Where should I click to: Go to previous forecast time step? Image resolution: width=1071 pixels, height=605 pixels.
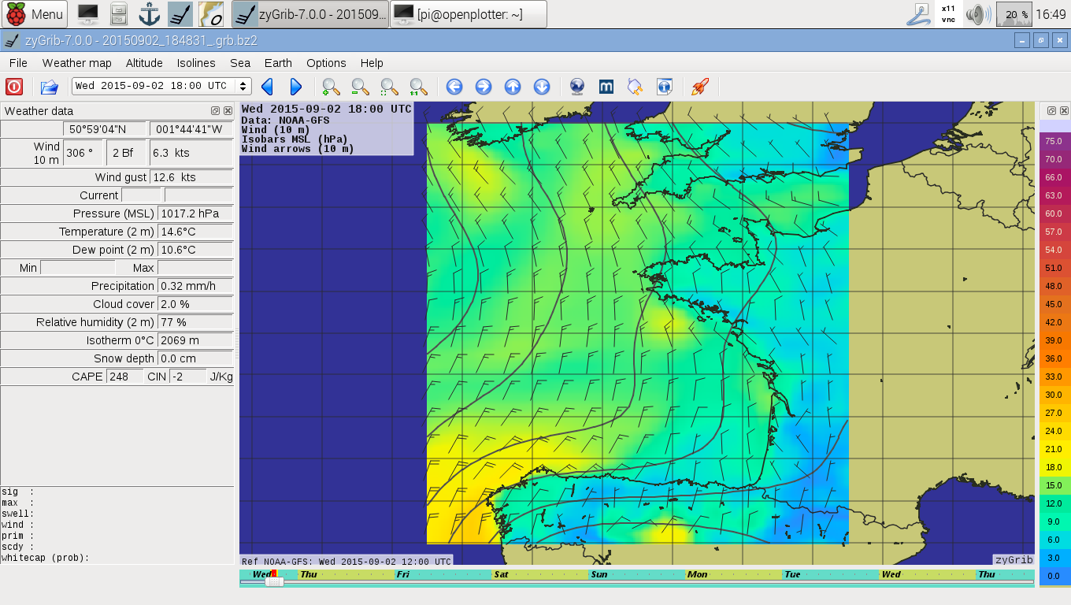click(267, 87)
